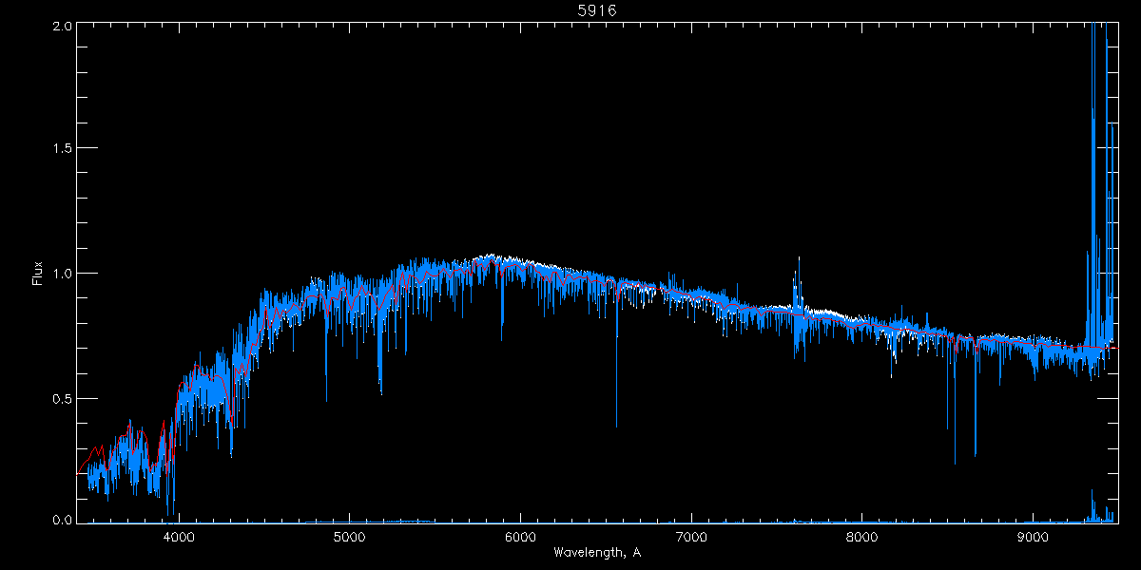
Task: Select the Flux axis label
Action: [x=39, y=273]
